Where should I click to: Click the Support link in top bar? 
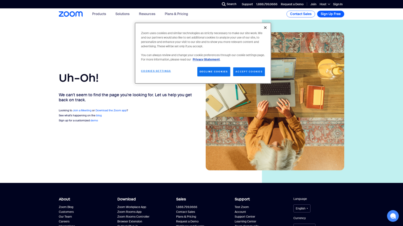pyautogui.click(x=247, y=4)
